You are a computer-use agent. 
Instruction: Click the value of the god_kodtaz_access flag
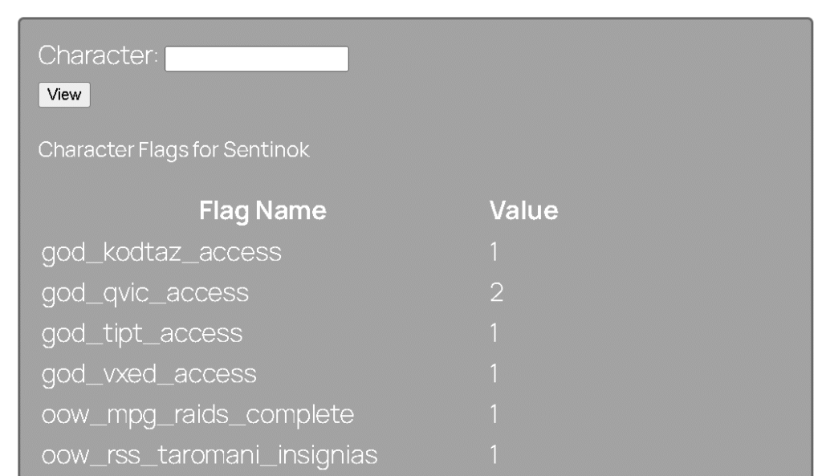pyautogui.click(x=494, y=253)
